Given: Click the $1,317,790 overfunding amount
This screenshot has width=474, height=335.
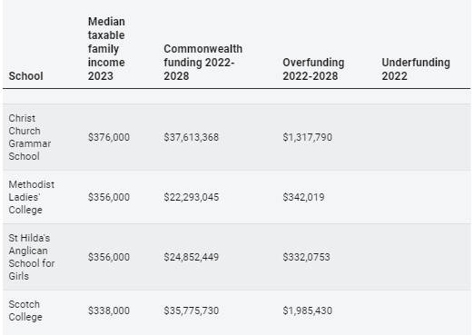Looking at the screenshot, I should tap(307, 137).
